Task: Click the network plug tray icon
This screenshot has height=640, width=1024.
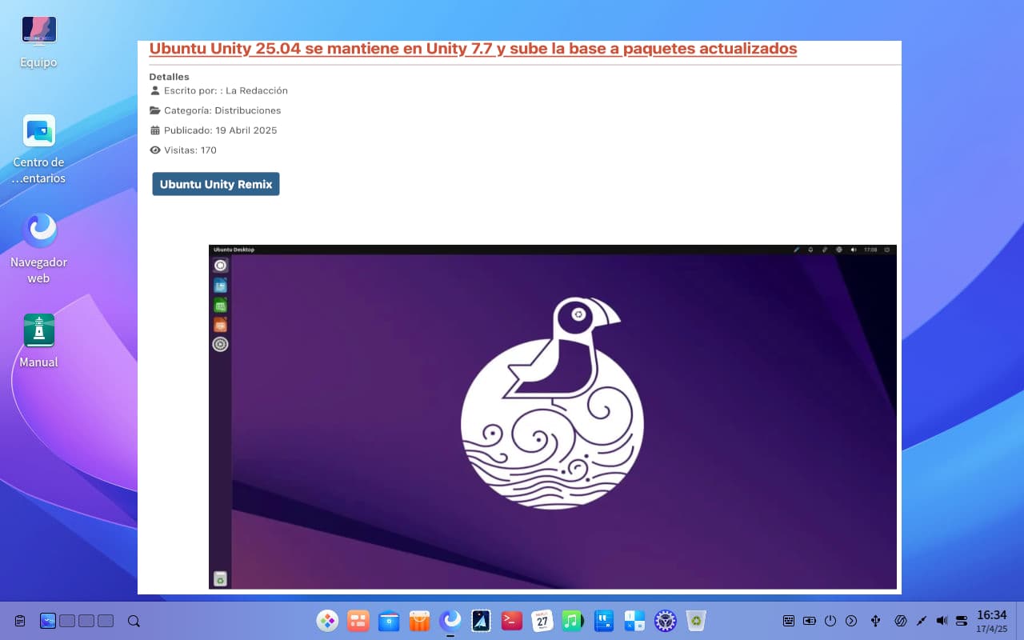Action: point(921,621)
